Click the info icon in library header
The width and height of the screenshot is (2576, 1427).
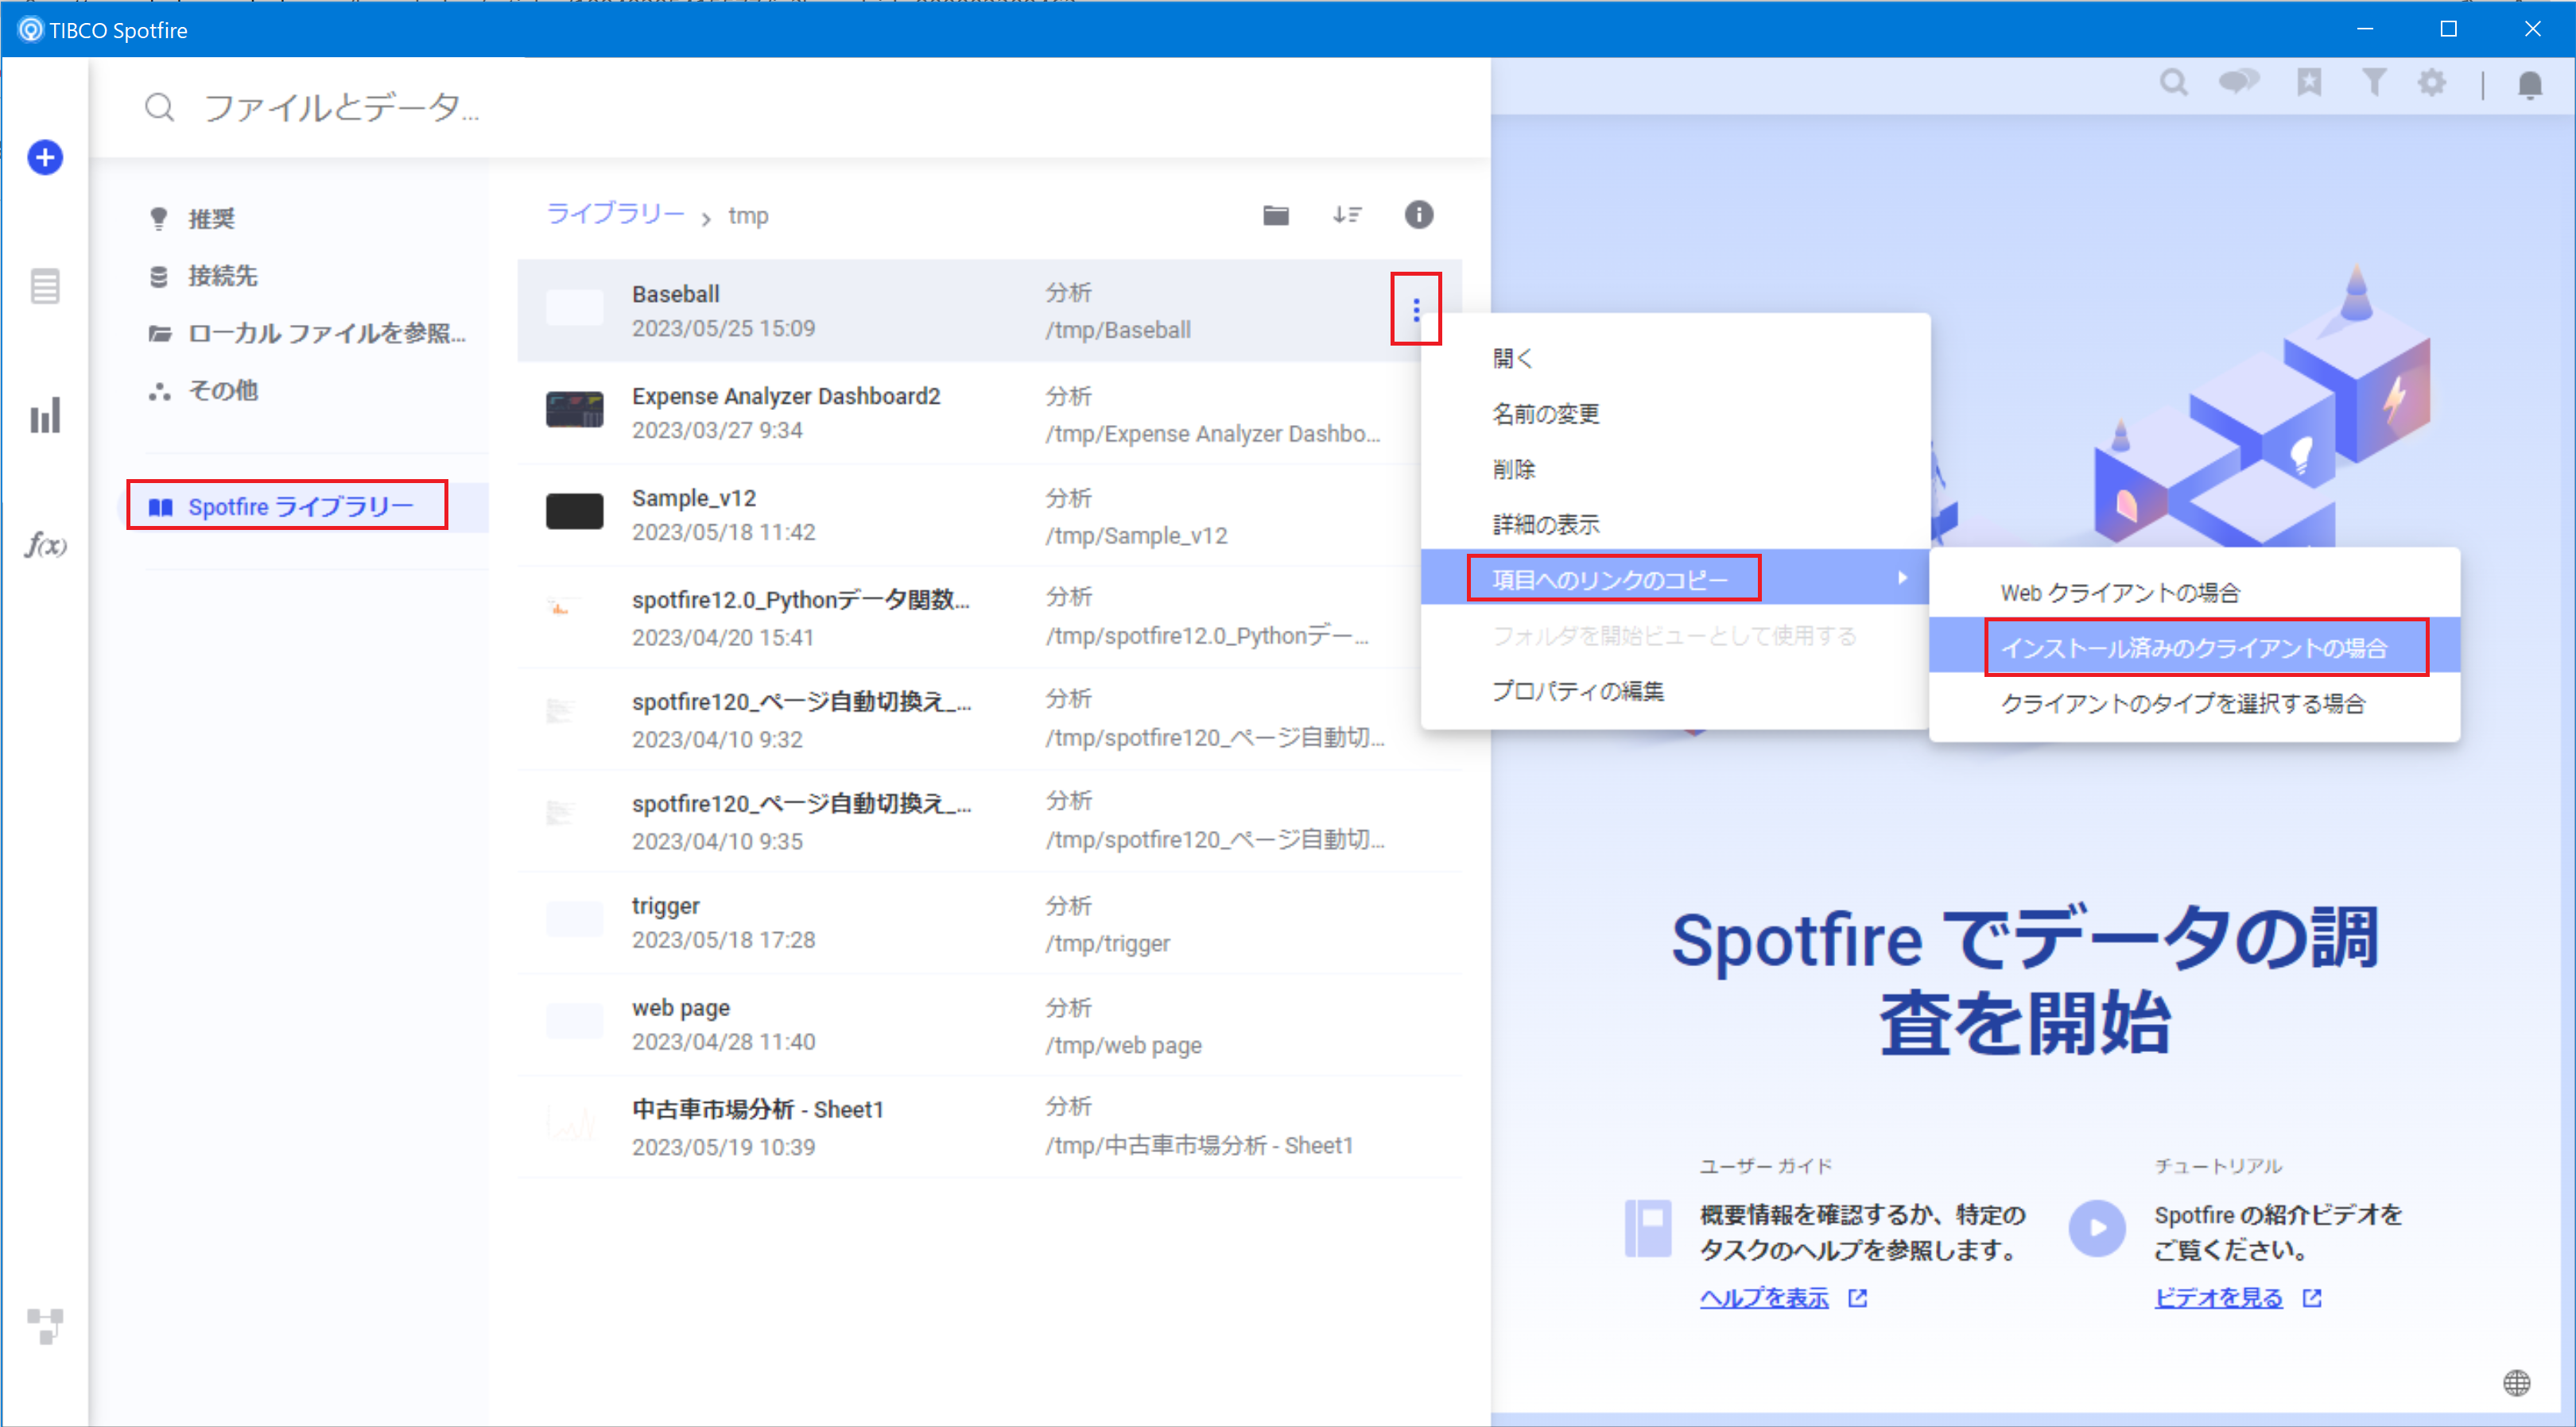point(1419,215)
